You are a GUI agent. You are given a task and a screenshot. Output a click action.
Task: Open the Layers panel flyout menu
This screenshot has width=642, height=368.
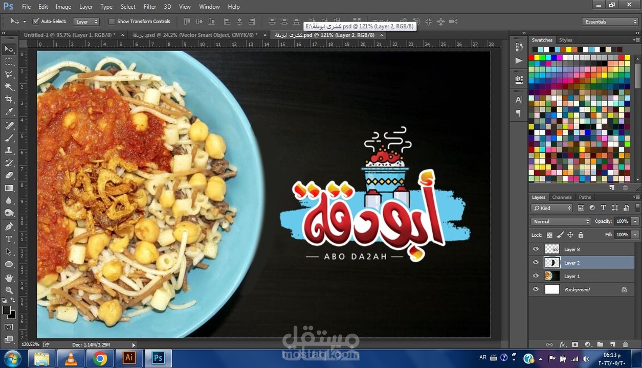click(636, 197)
